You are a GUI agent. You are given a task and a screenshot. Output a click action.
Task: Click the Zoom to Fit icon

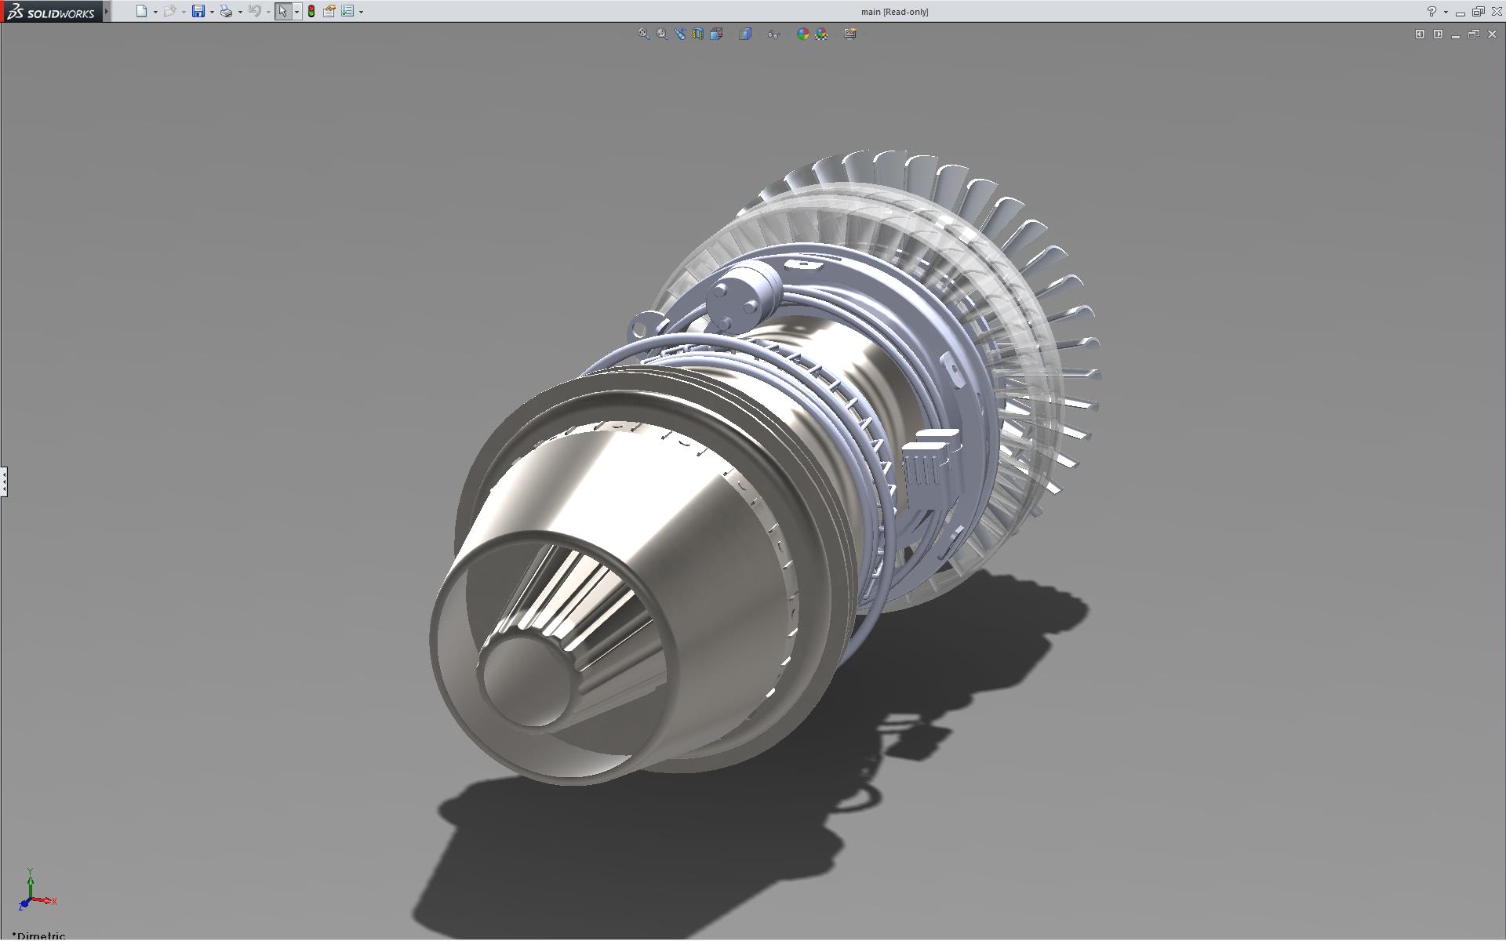643,34
